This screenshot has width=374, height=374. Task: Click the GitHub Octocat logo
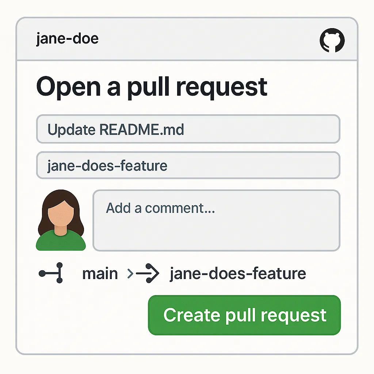tap(332, 41)
